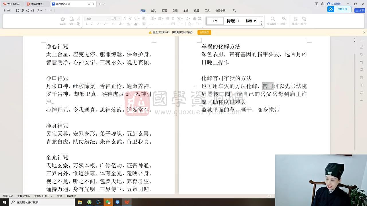Apply the text highlight color

click(128, 24)
